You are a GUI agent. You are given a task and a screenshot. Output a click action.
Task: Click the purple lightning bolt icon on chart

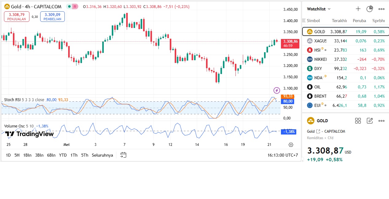point(277,90)
